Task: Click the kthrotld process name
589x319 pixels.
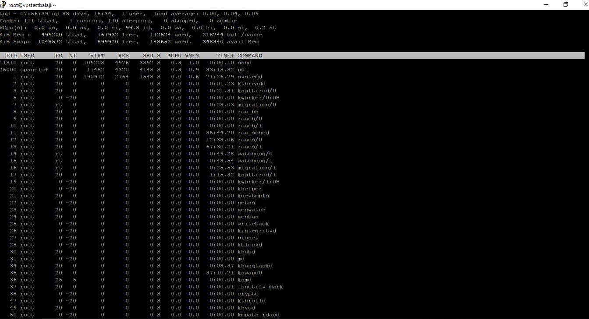Action: coord(252,301)
